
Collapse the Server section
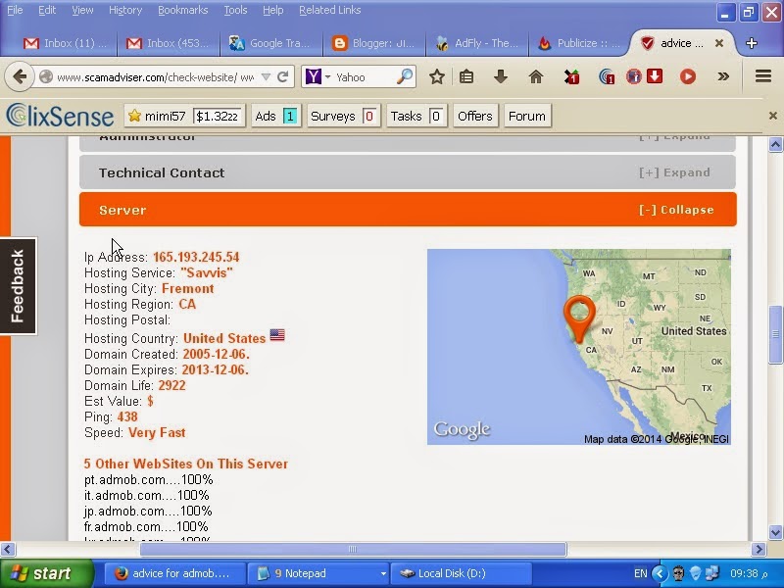[676, 210]
